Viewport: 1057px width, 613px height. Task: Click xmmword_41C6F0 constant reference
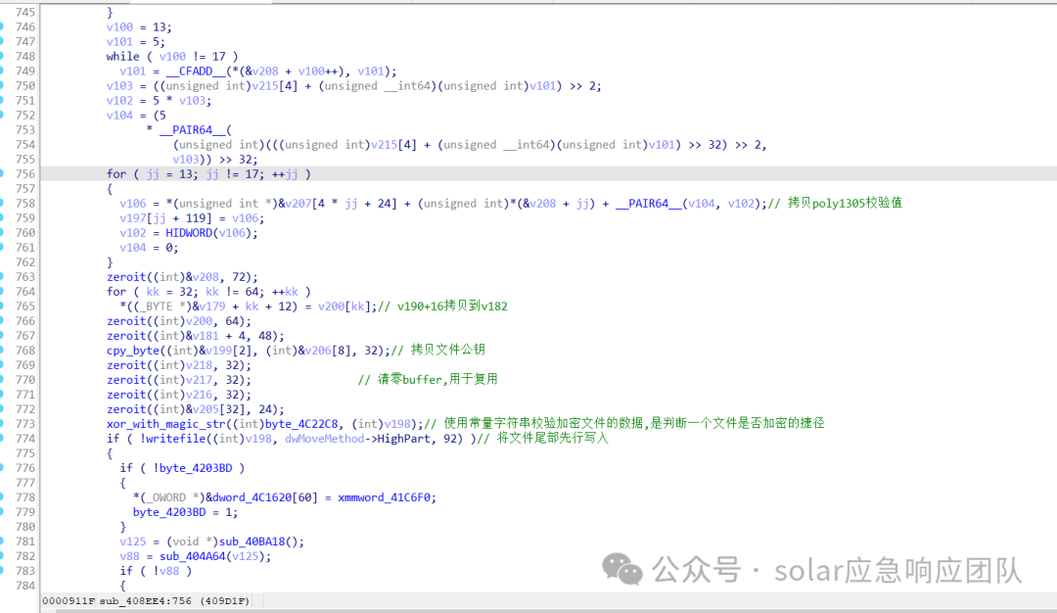click(384, 497)
